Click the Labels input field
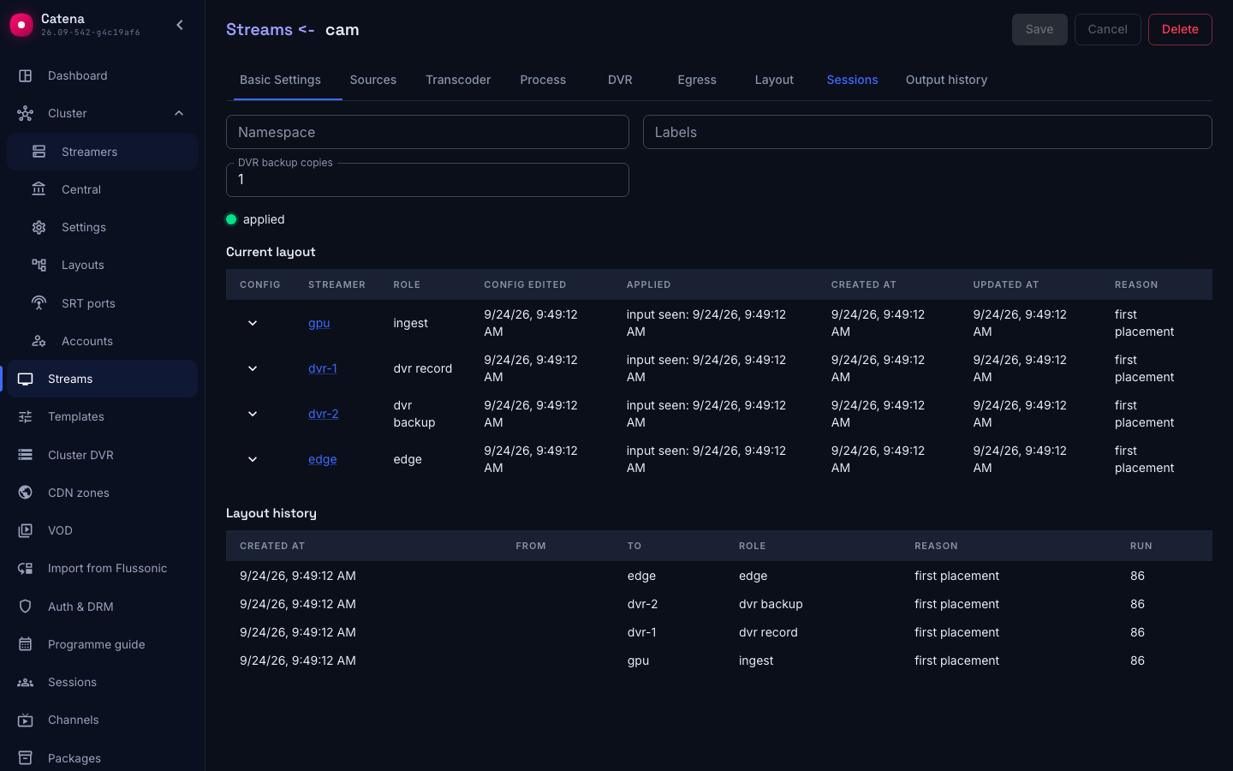This screenshot has height=771, width=1233. coord(927,132)
